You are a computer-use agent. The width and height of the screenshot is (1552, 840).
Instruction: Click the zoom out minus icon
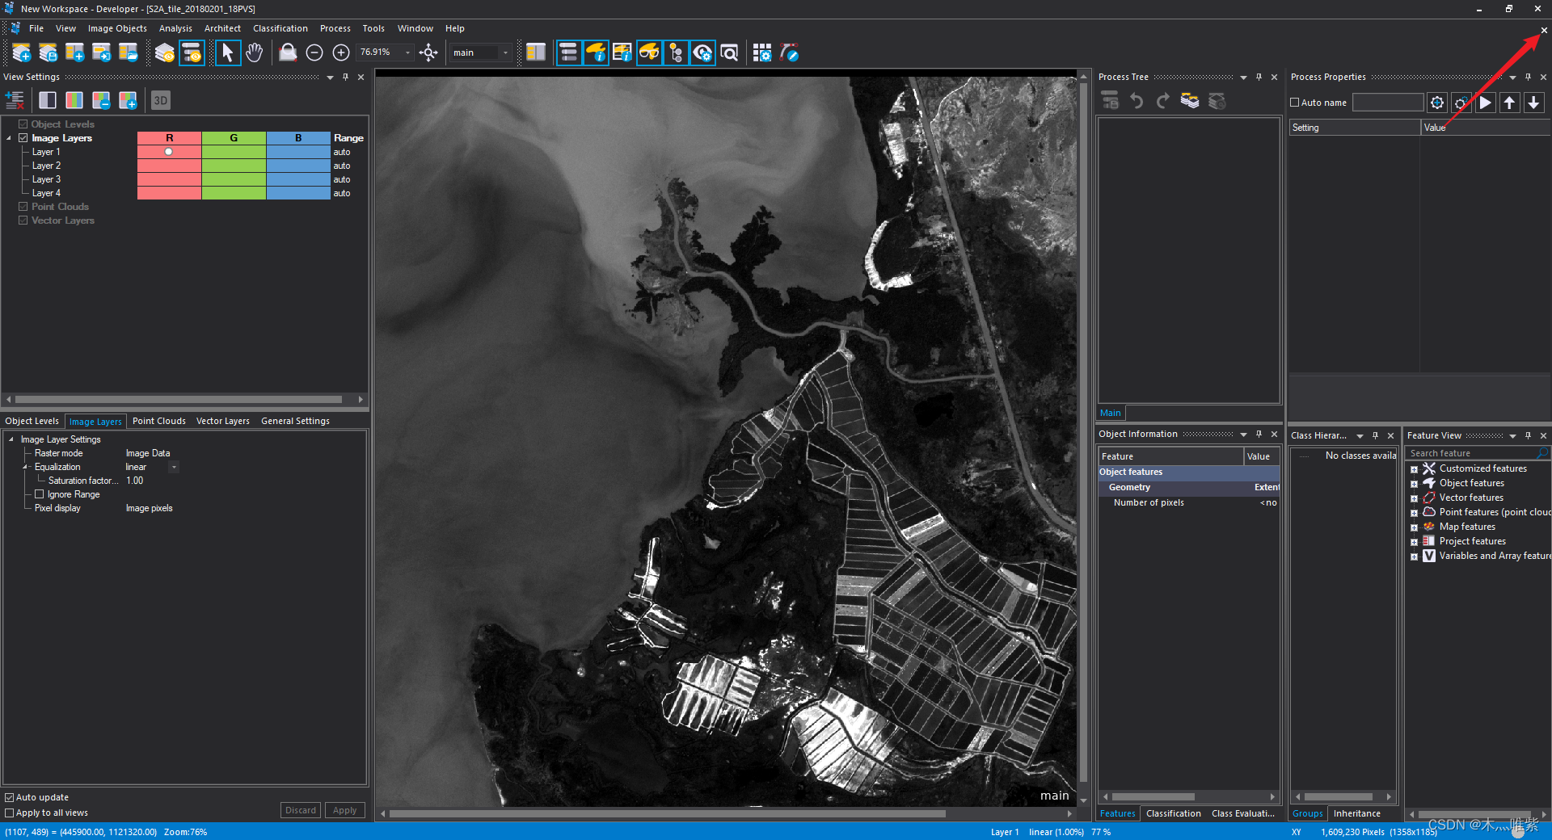(x=314, y=53)
